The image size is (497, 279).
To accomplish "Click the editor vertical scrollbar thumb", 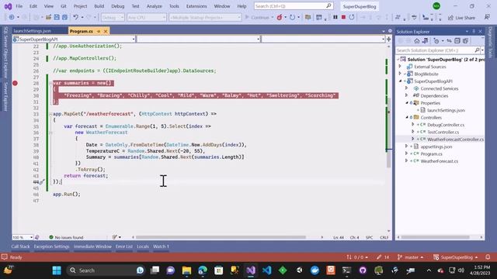I will (388, 133).
